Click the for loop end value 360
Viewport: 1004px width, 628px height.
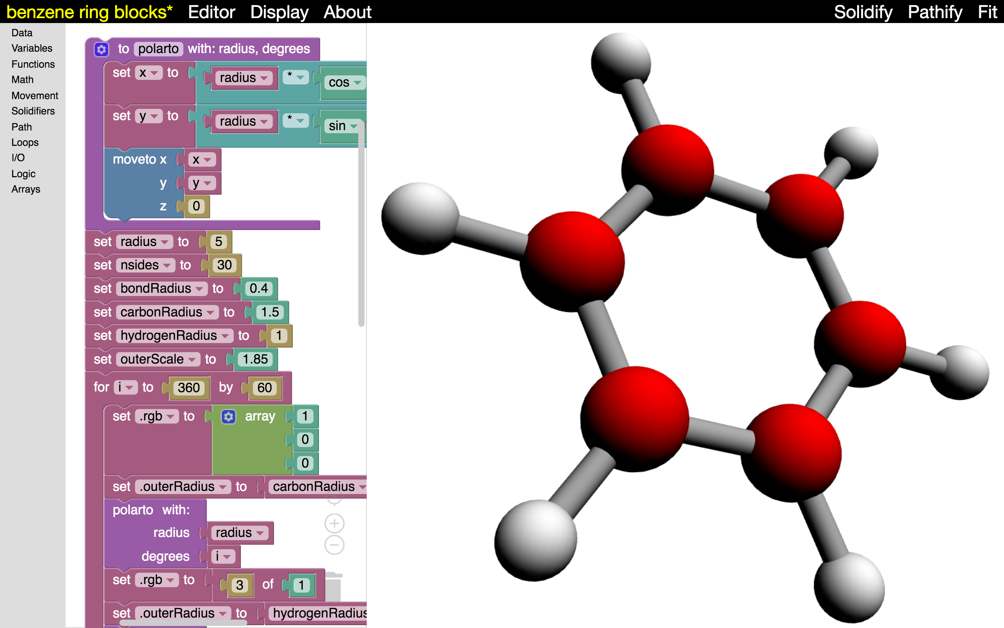189,388
